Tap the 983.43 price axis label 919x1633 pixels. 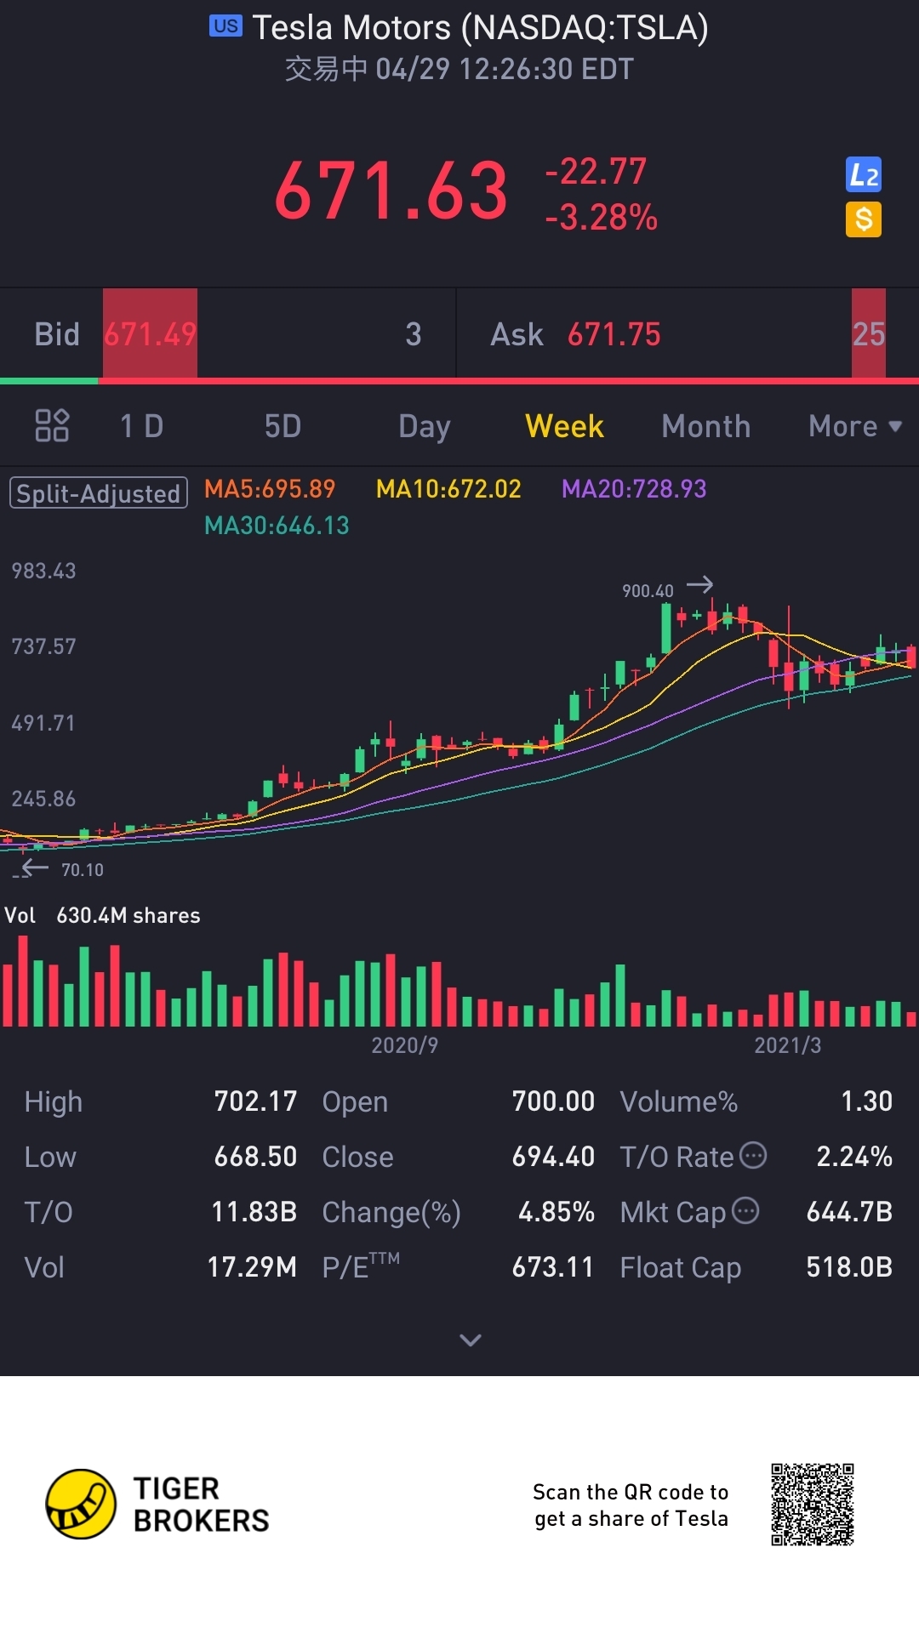[x=43, y=571]
